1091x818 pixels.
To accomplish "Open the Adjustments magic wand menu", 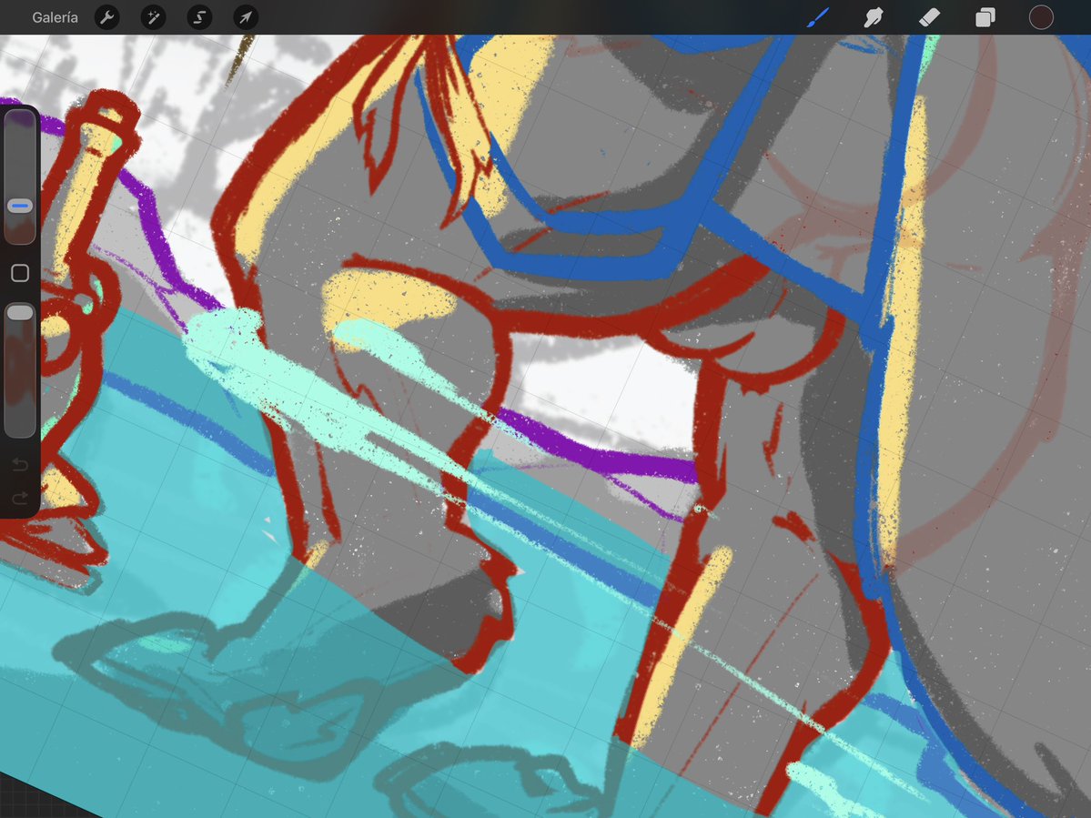I will point(153,17).
